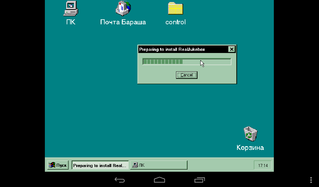Switch to the ПК taskbar window
Viewport: 319px width, 187px height.
159,165
